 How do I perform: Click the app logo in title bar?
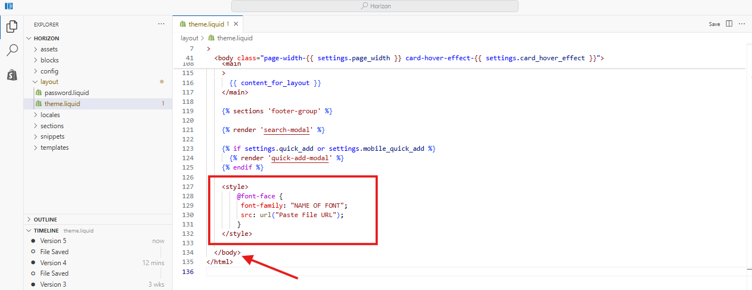coord(9,6)
